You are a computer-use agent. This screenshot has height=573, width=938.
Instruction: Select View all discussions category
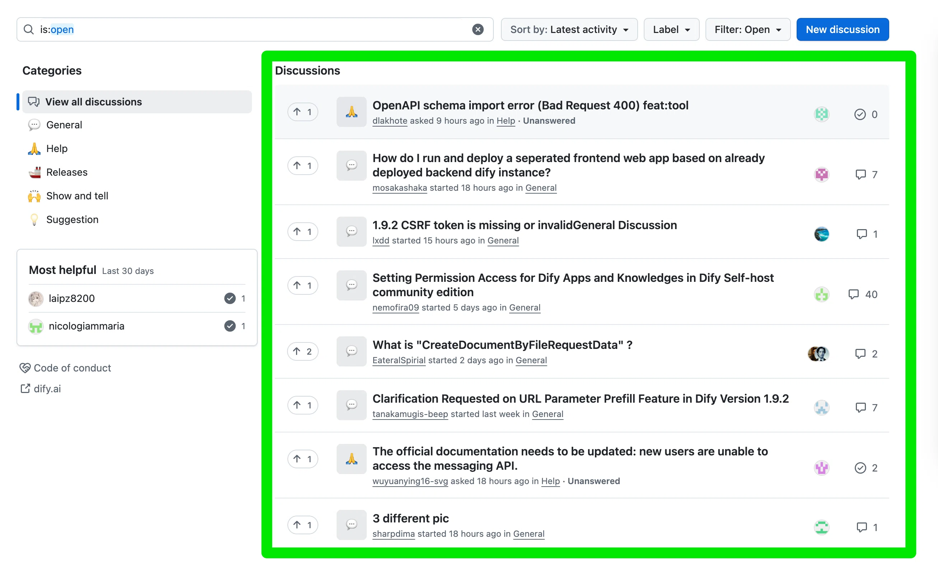pyautogui.click(x=137, y=101)
